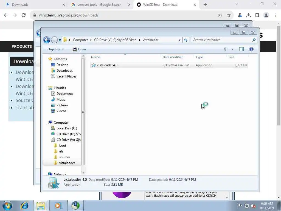The height and width of the screenshot is (211, 281).
Task: Select the vistaloader 4.0 application file
Action: click(169, 65)
